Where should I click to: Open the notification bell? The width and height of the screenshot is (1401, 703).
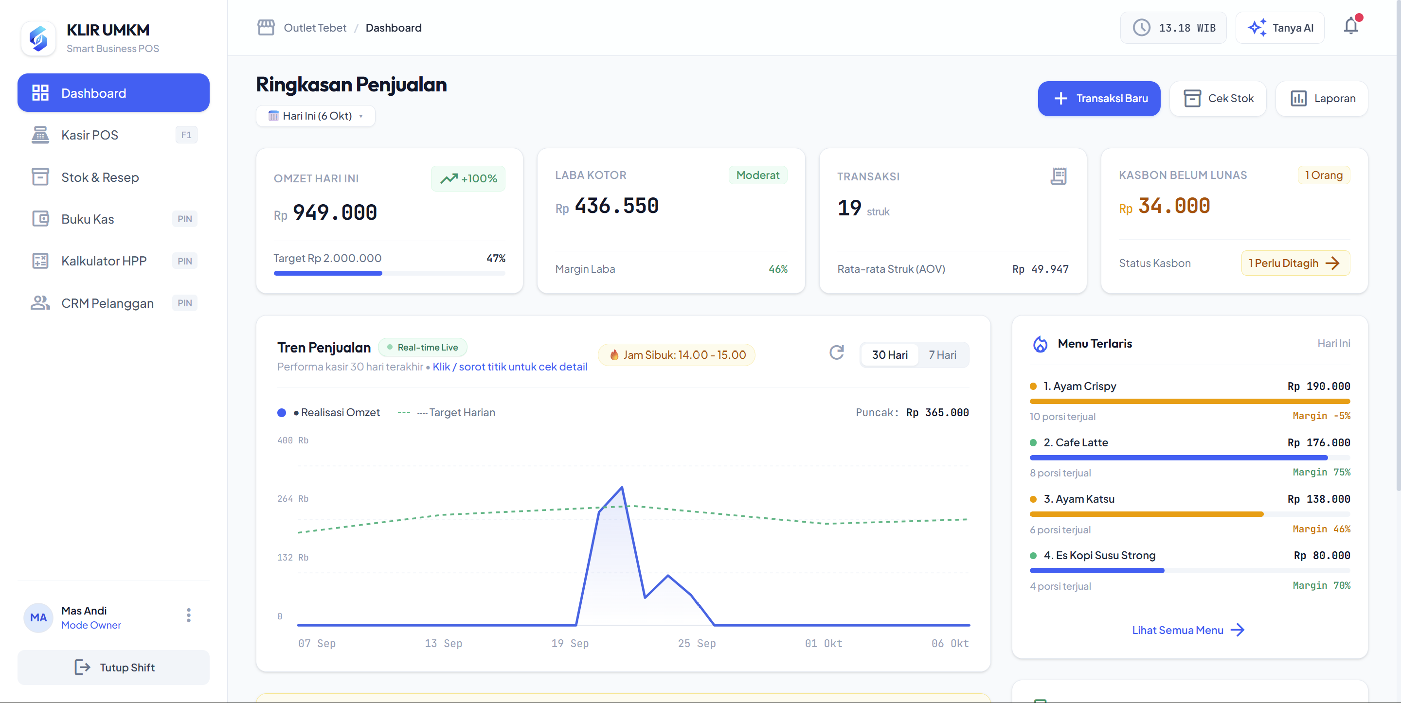(x=1351, y=27)
